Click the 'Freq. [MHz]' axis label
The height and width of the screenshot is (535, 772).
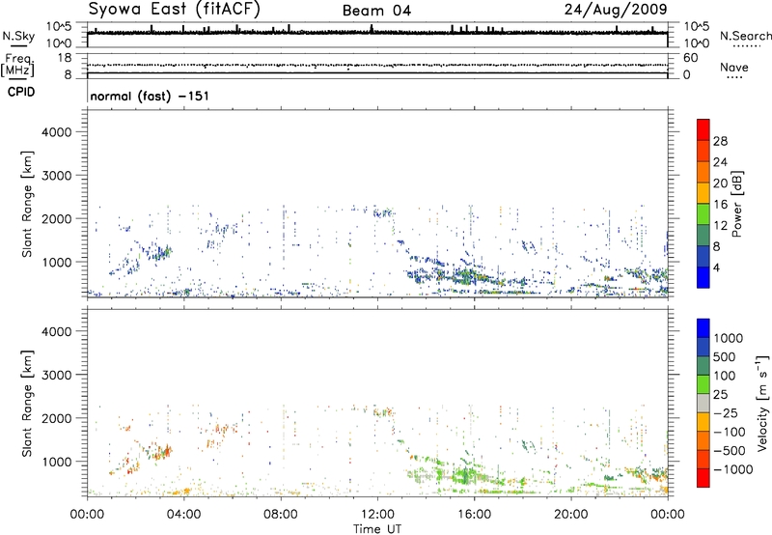17,66
